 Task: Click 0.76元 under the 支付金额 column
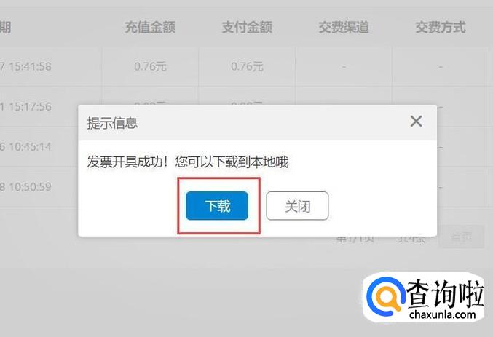coord(247,66)
